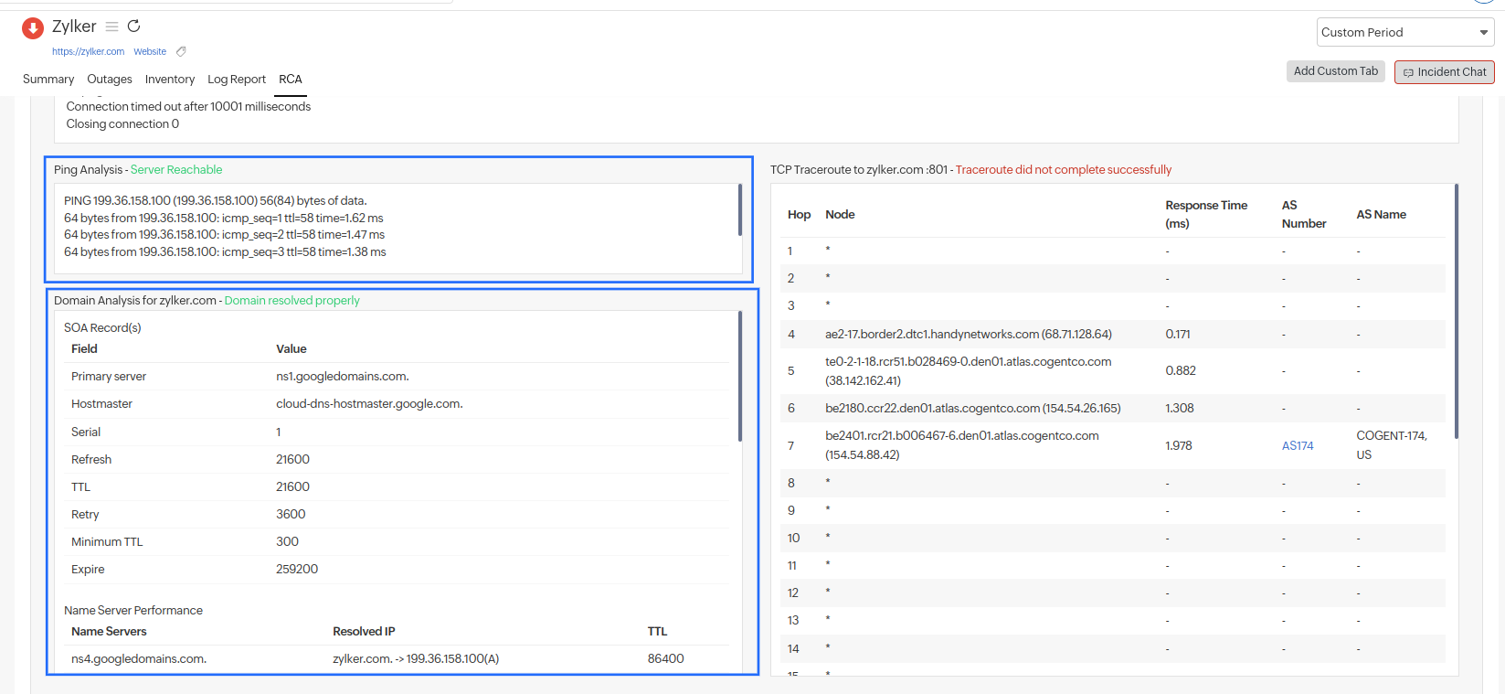1505x694 pixels.
Task: Click hop 6 node be2180.ccr22.den01
Action: tap(972, 409)
